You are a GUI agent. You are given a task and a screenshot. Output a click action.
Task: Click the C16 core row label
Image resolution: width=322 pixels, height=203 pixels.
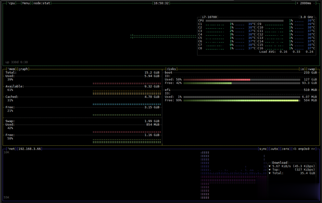(260, 48)
